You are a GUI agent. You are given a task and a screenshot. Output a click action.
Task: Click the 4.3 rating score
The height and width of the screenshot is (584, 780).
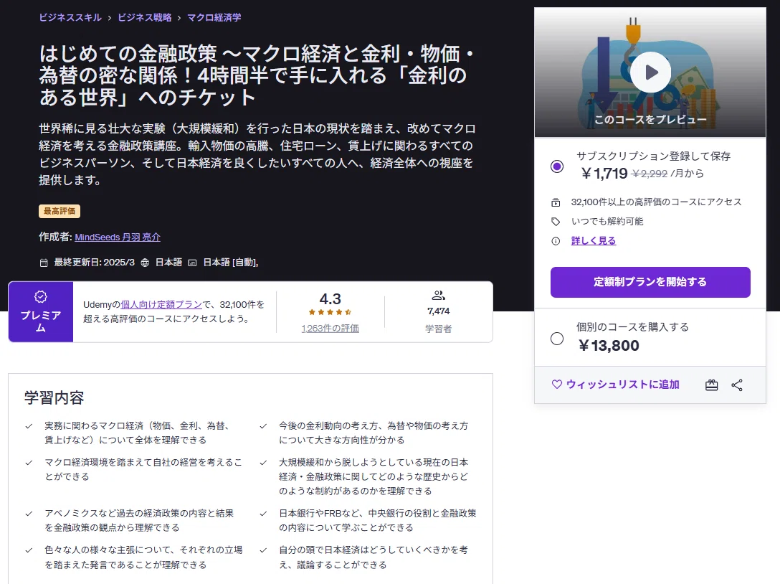tap(330, 298)
